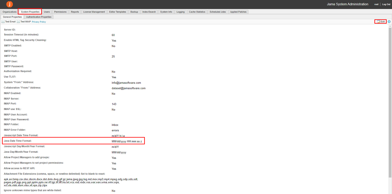392x194 pixels.
Task: Go to the Permissions tab
Action: click(60, 12)
